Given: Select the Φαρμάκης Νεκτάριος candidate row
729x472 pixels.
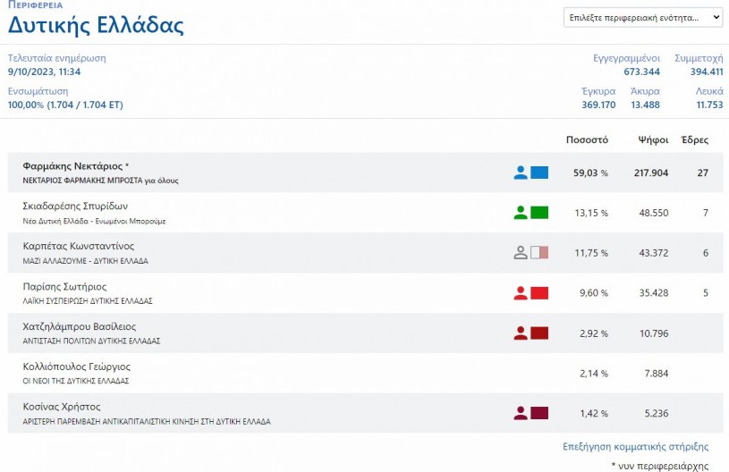Looking at the screenshot, I should tap(76, 166).
